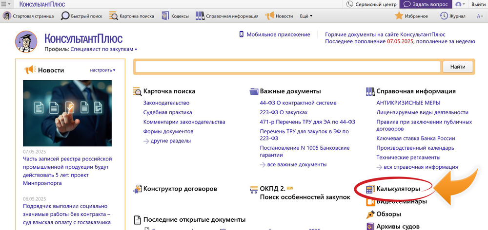Open the news thumbnail image
This screenshot has height=230, width=488.
click(67, 113)
